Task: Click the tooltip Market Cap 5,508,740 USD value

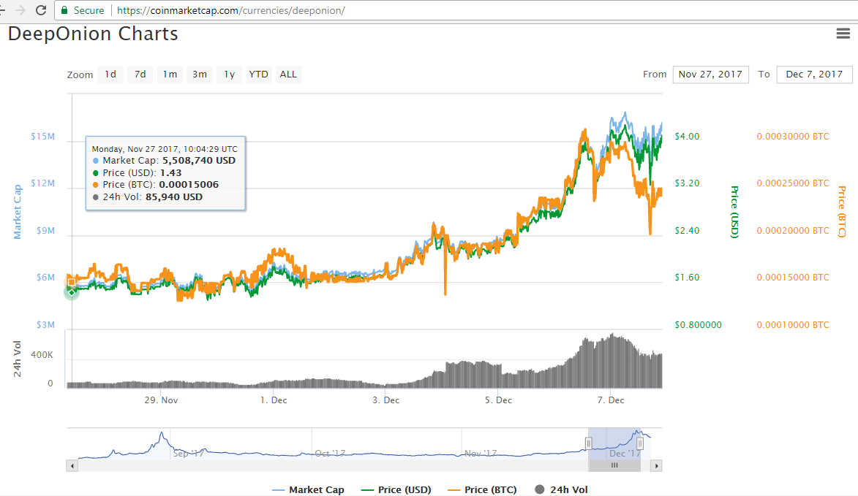Action: pyautogui.click(x=199, y=161)
